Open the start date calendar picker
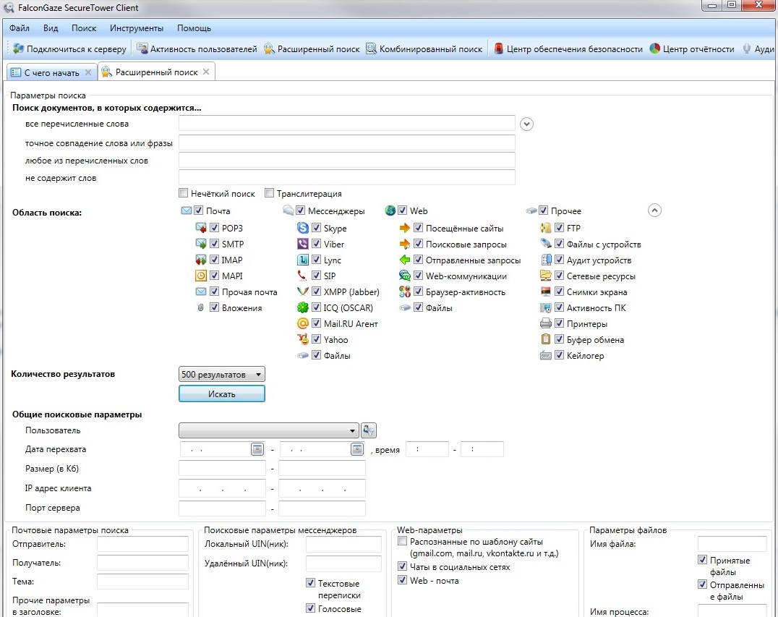This screenshot has height=617, width=778. 257,449
